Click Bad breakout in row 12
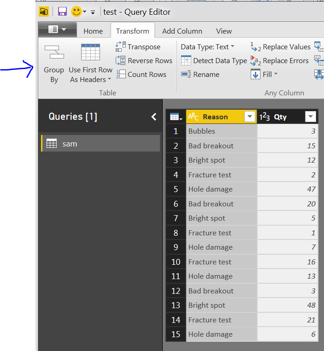 pyautogui.click(x=221, y=291)
